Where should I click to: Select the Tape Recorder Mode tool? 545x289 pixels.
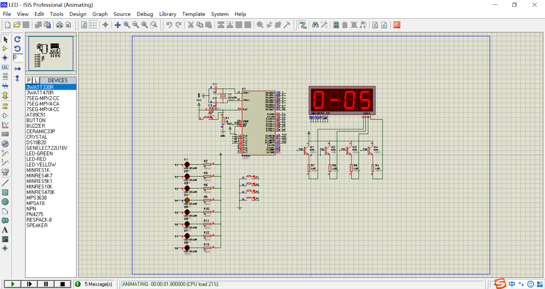[x=5, y=134]
